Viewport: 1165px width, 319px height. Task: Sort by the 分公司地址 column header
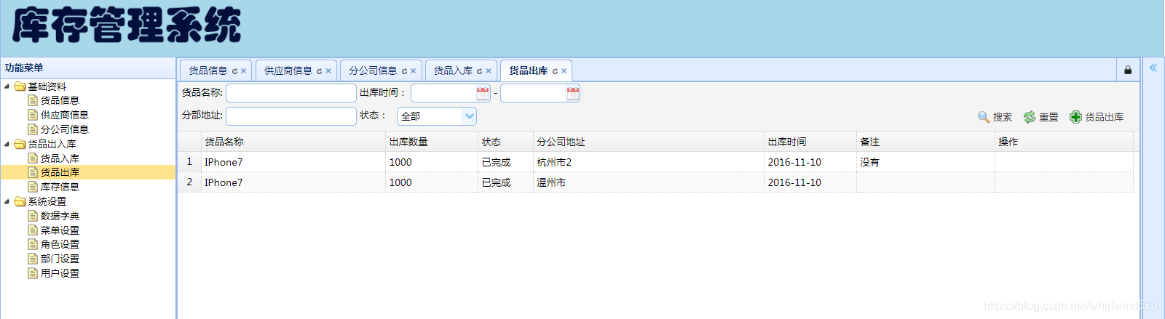(649, 142)
